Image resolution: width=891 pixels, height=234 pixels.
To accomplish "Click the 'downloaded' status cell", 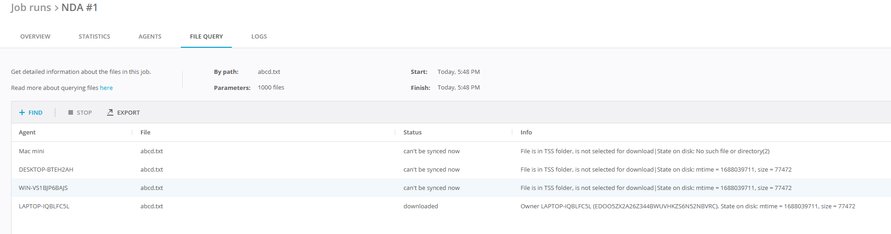I will coord(420,206).
